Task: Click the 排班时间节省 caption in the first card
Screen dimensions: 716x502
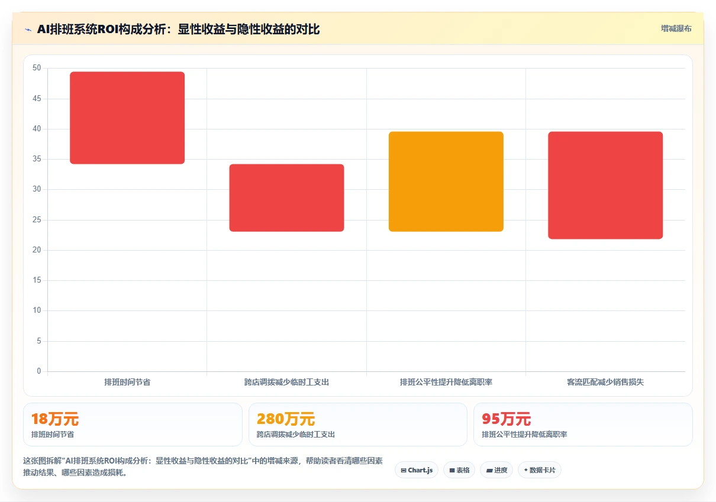Action: point(53,435)
